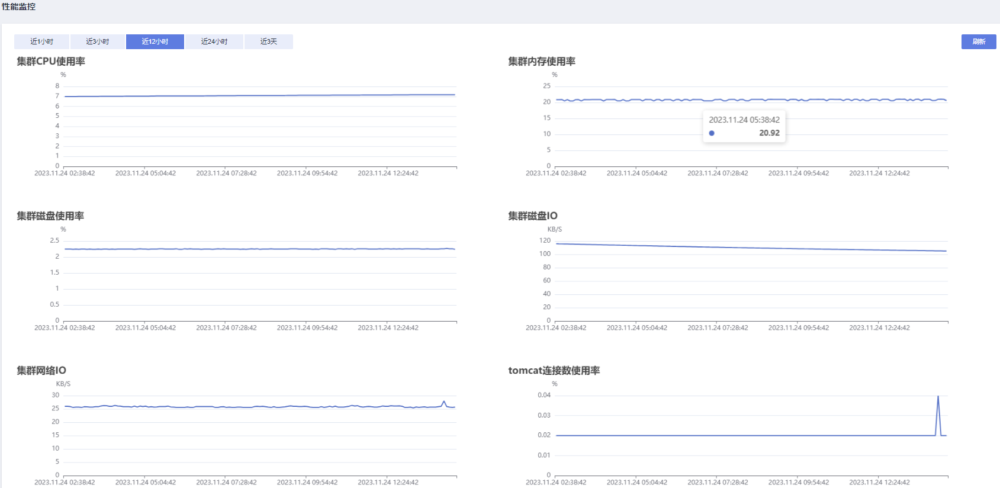The width and height of the screenshot is (1000, 488).
Task: Click the small peak on network IO line
Action: 444,402
